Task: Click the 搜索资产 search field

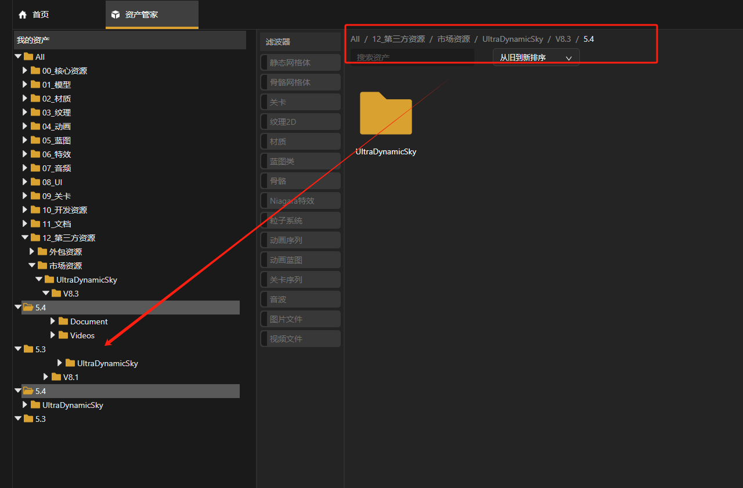Action: 412,57
